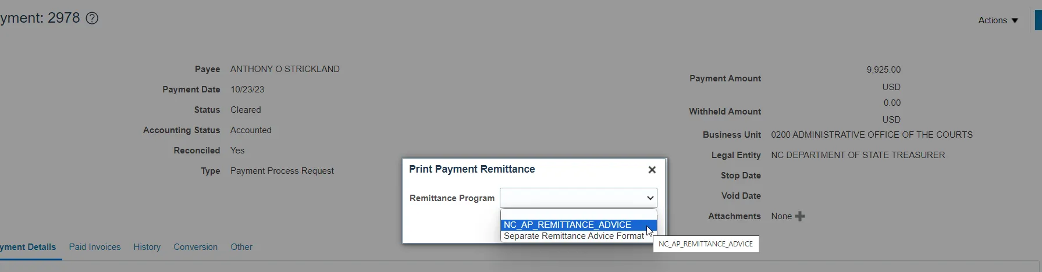Close the Print Payment Remittance dialog

pos(652,170)
